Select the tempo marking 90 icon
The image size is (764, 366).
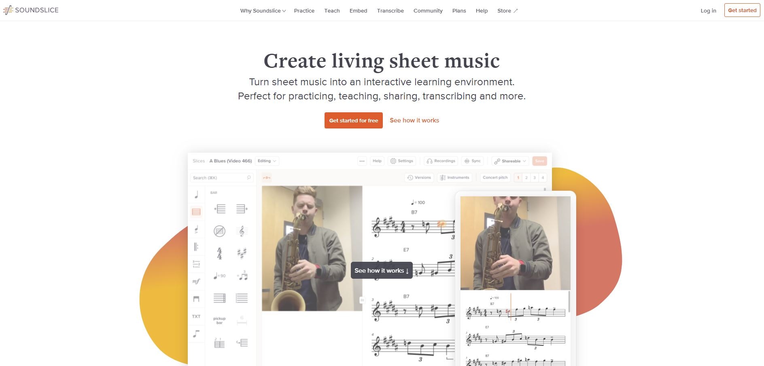(x=219, y=276)
